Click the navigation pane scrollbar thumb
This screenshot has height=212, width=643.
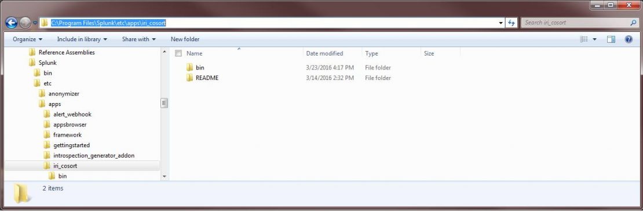point(164,103)
